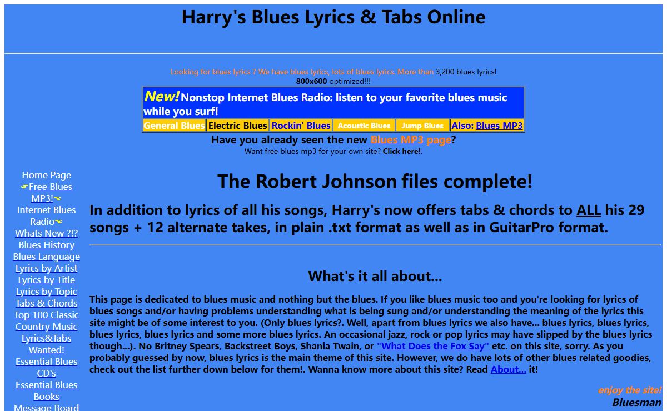Open the Message Board link

46,408
